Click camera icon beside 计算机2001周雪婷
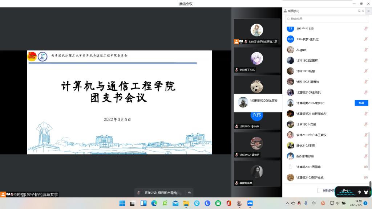Image resolution: width=372 pixels, height=209 pixels. [x=366, y=167]
